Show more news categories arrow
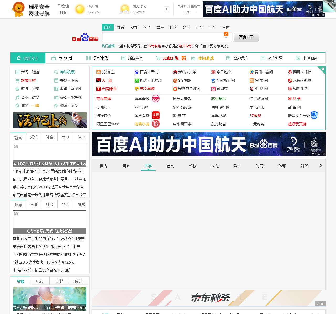 pyautogui.click(x=321, y=166)
